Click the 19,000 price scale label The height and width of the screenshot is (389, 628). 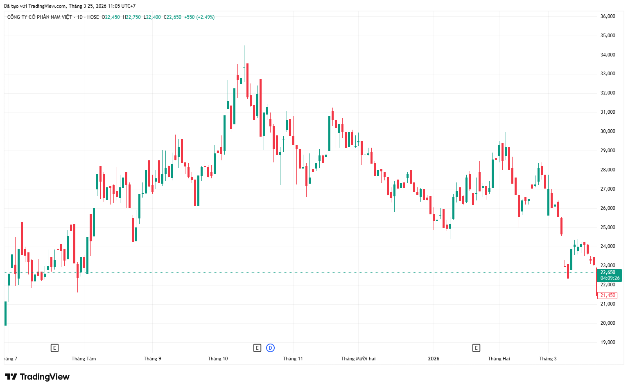tap(608, 342)
